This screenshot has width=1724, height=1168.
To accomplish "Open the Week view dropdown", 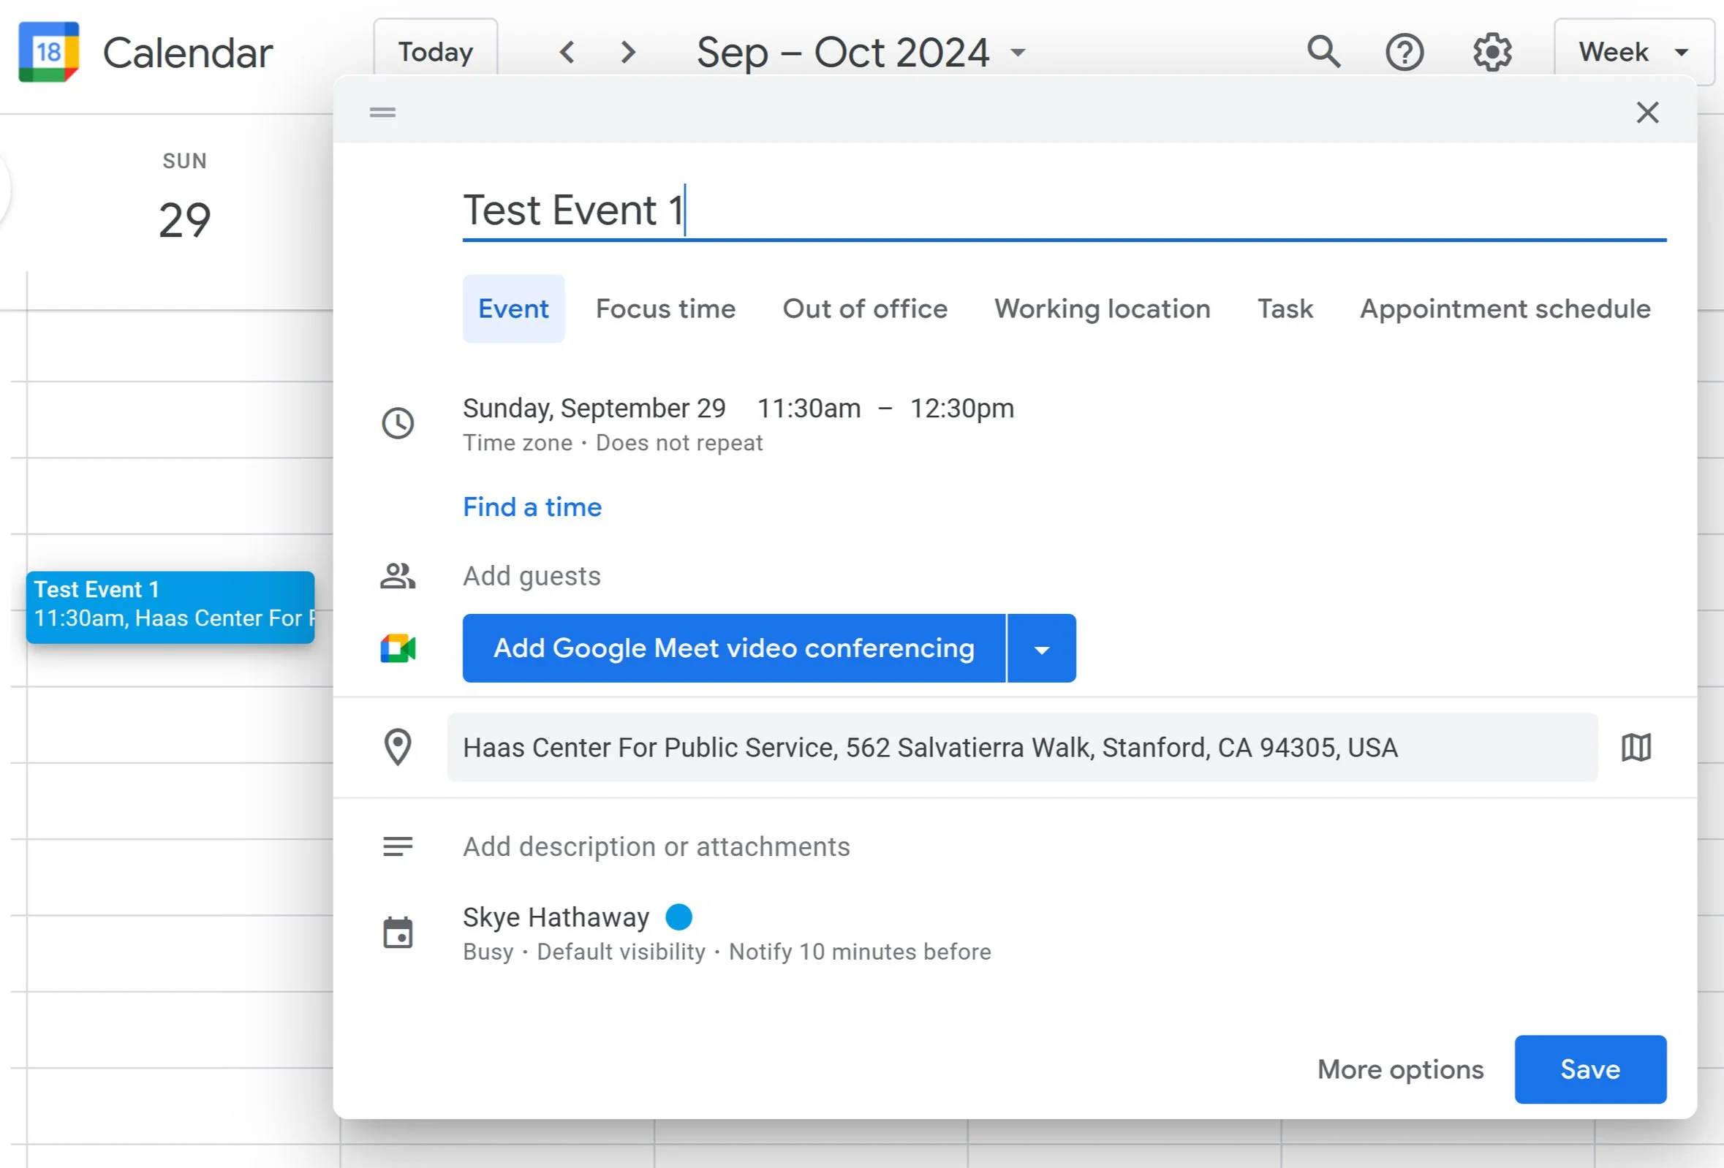I will pyautogui.click(x=1634, y=52).
